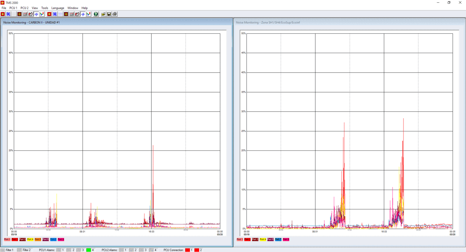Click the green Help question mark icon

(96, 14)
